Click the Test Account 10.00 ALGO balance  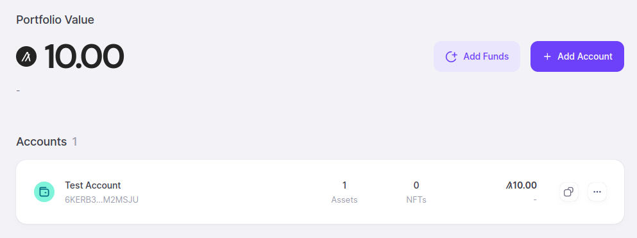coord(522,185)
